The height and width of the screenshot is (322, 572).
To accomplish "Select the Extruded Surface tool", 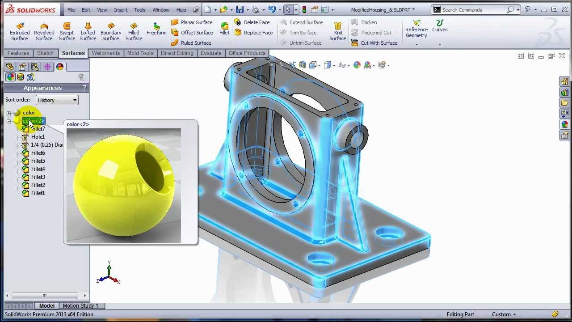I will click(x=20, y=32).
